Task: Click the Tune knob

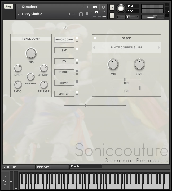Action: [x=121, y=8]
